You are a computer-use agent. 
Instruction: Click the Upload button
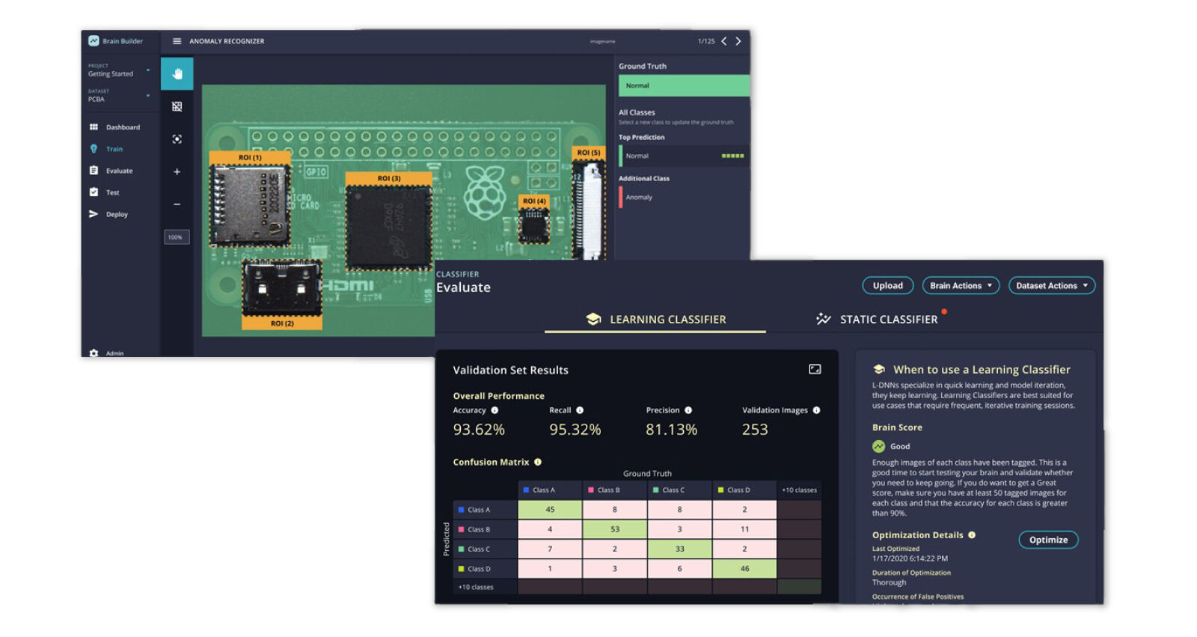click(x=888, y=285)
